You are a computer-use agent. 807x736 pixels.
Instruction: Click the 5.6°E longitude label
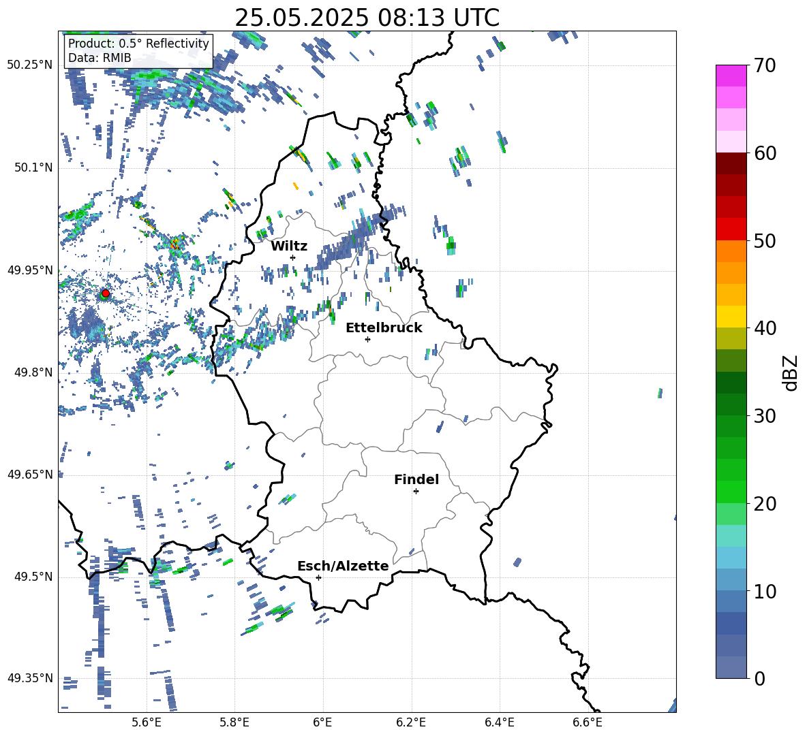[x=147, y=722]
